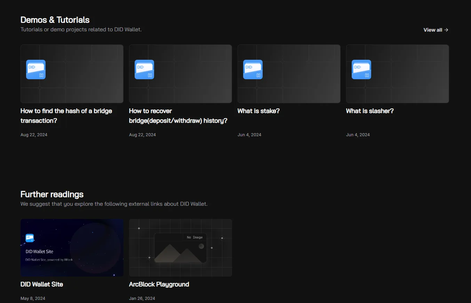Visit the DID Wallet Site link title
Screen dimensions: 471x303
[42, 284]
